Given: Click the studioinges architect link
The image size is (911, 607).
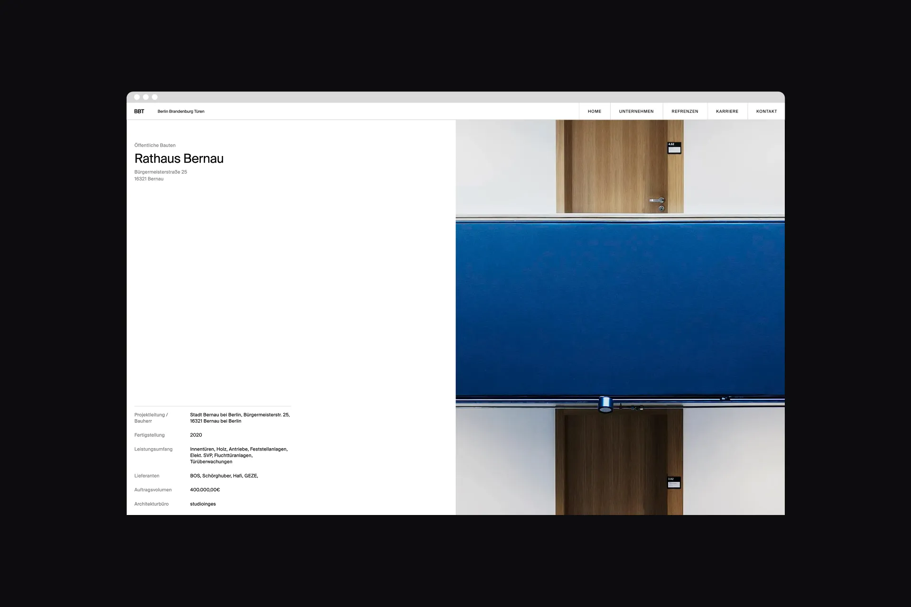Looking at the screenshot, I should click(x=203, y=504).
